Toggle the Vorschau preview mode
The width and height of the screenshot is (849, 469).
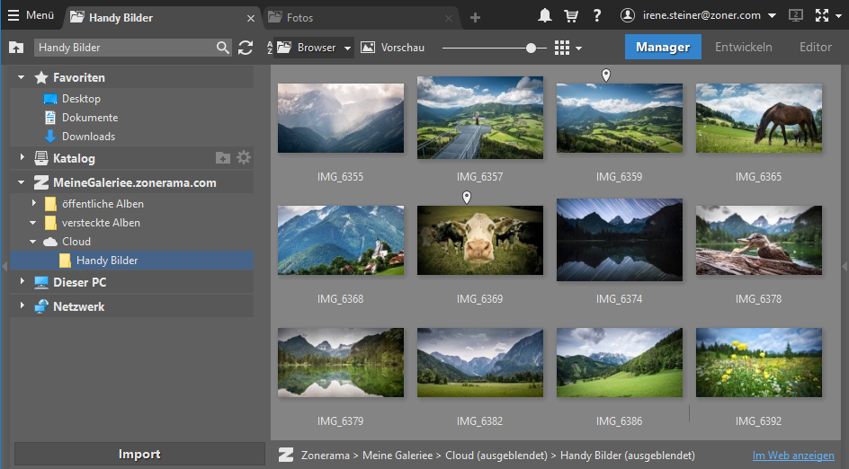tap(392, 48)
